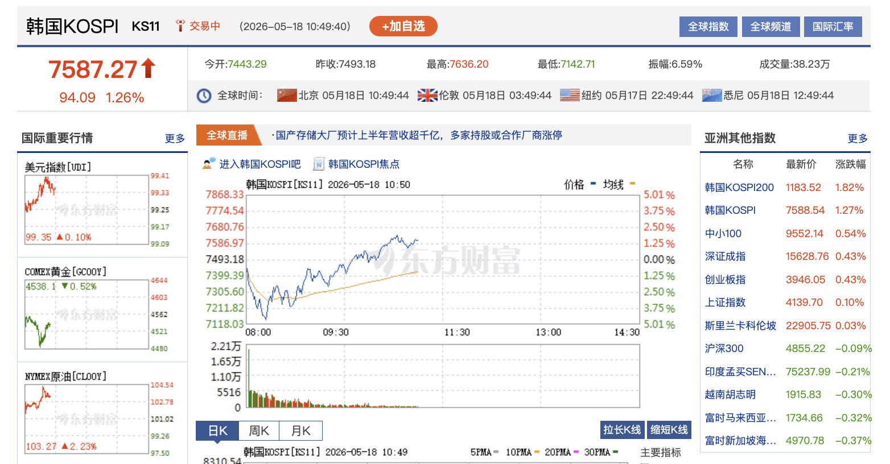The height and width of the screenshot is (464, 890).
Task: Click the 名称 column header
Action: (743, 164)
